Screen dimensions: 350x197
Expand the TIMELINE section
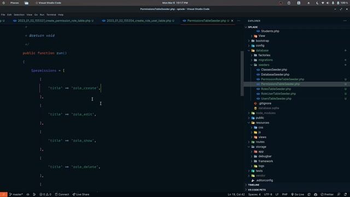254,185
